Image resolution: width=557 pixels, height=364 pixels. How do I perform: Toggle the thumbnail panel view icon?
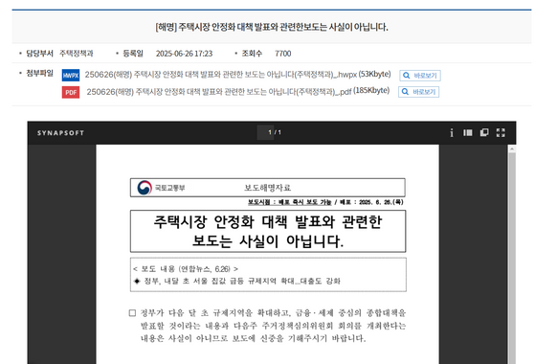[x=467, y=132]
